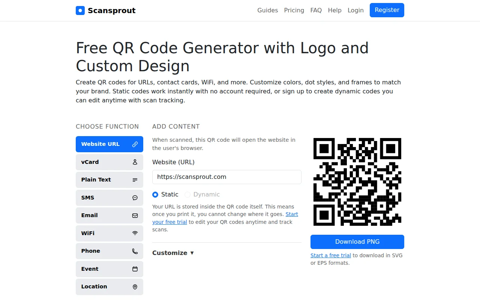The height and width of the screenshot is (300, 480).
Task: Click the lines icon on Plain Text
Action: 135,180
